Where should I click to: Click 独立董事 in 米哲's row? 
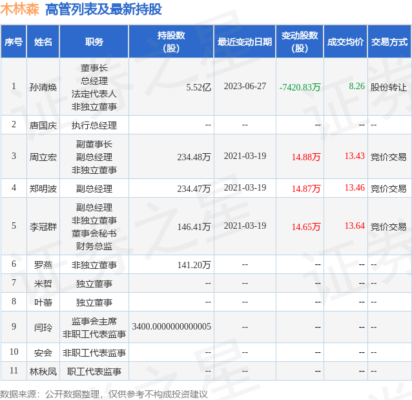pos(94,284)
